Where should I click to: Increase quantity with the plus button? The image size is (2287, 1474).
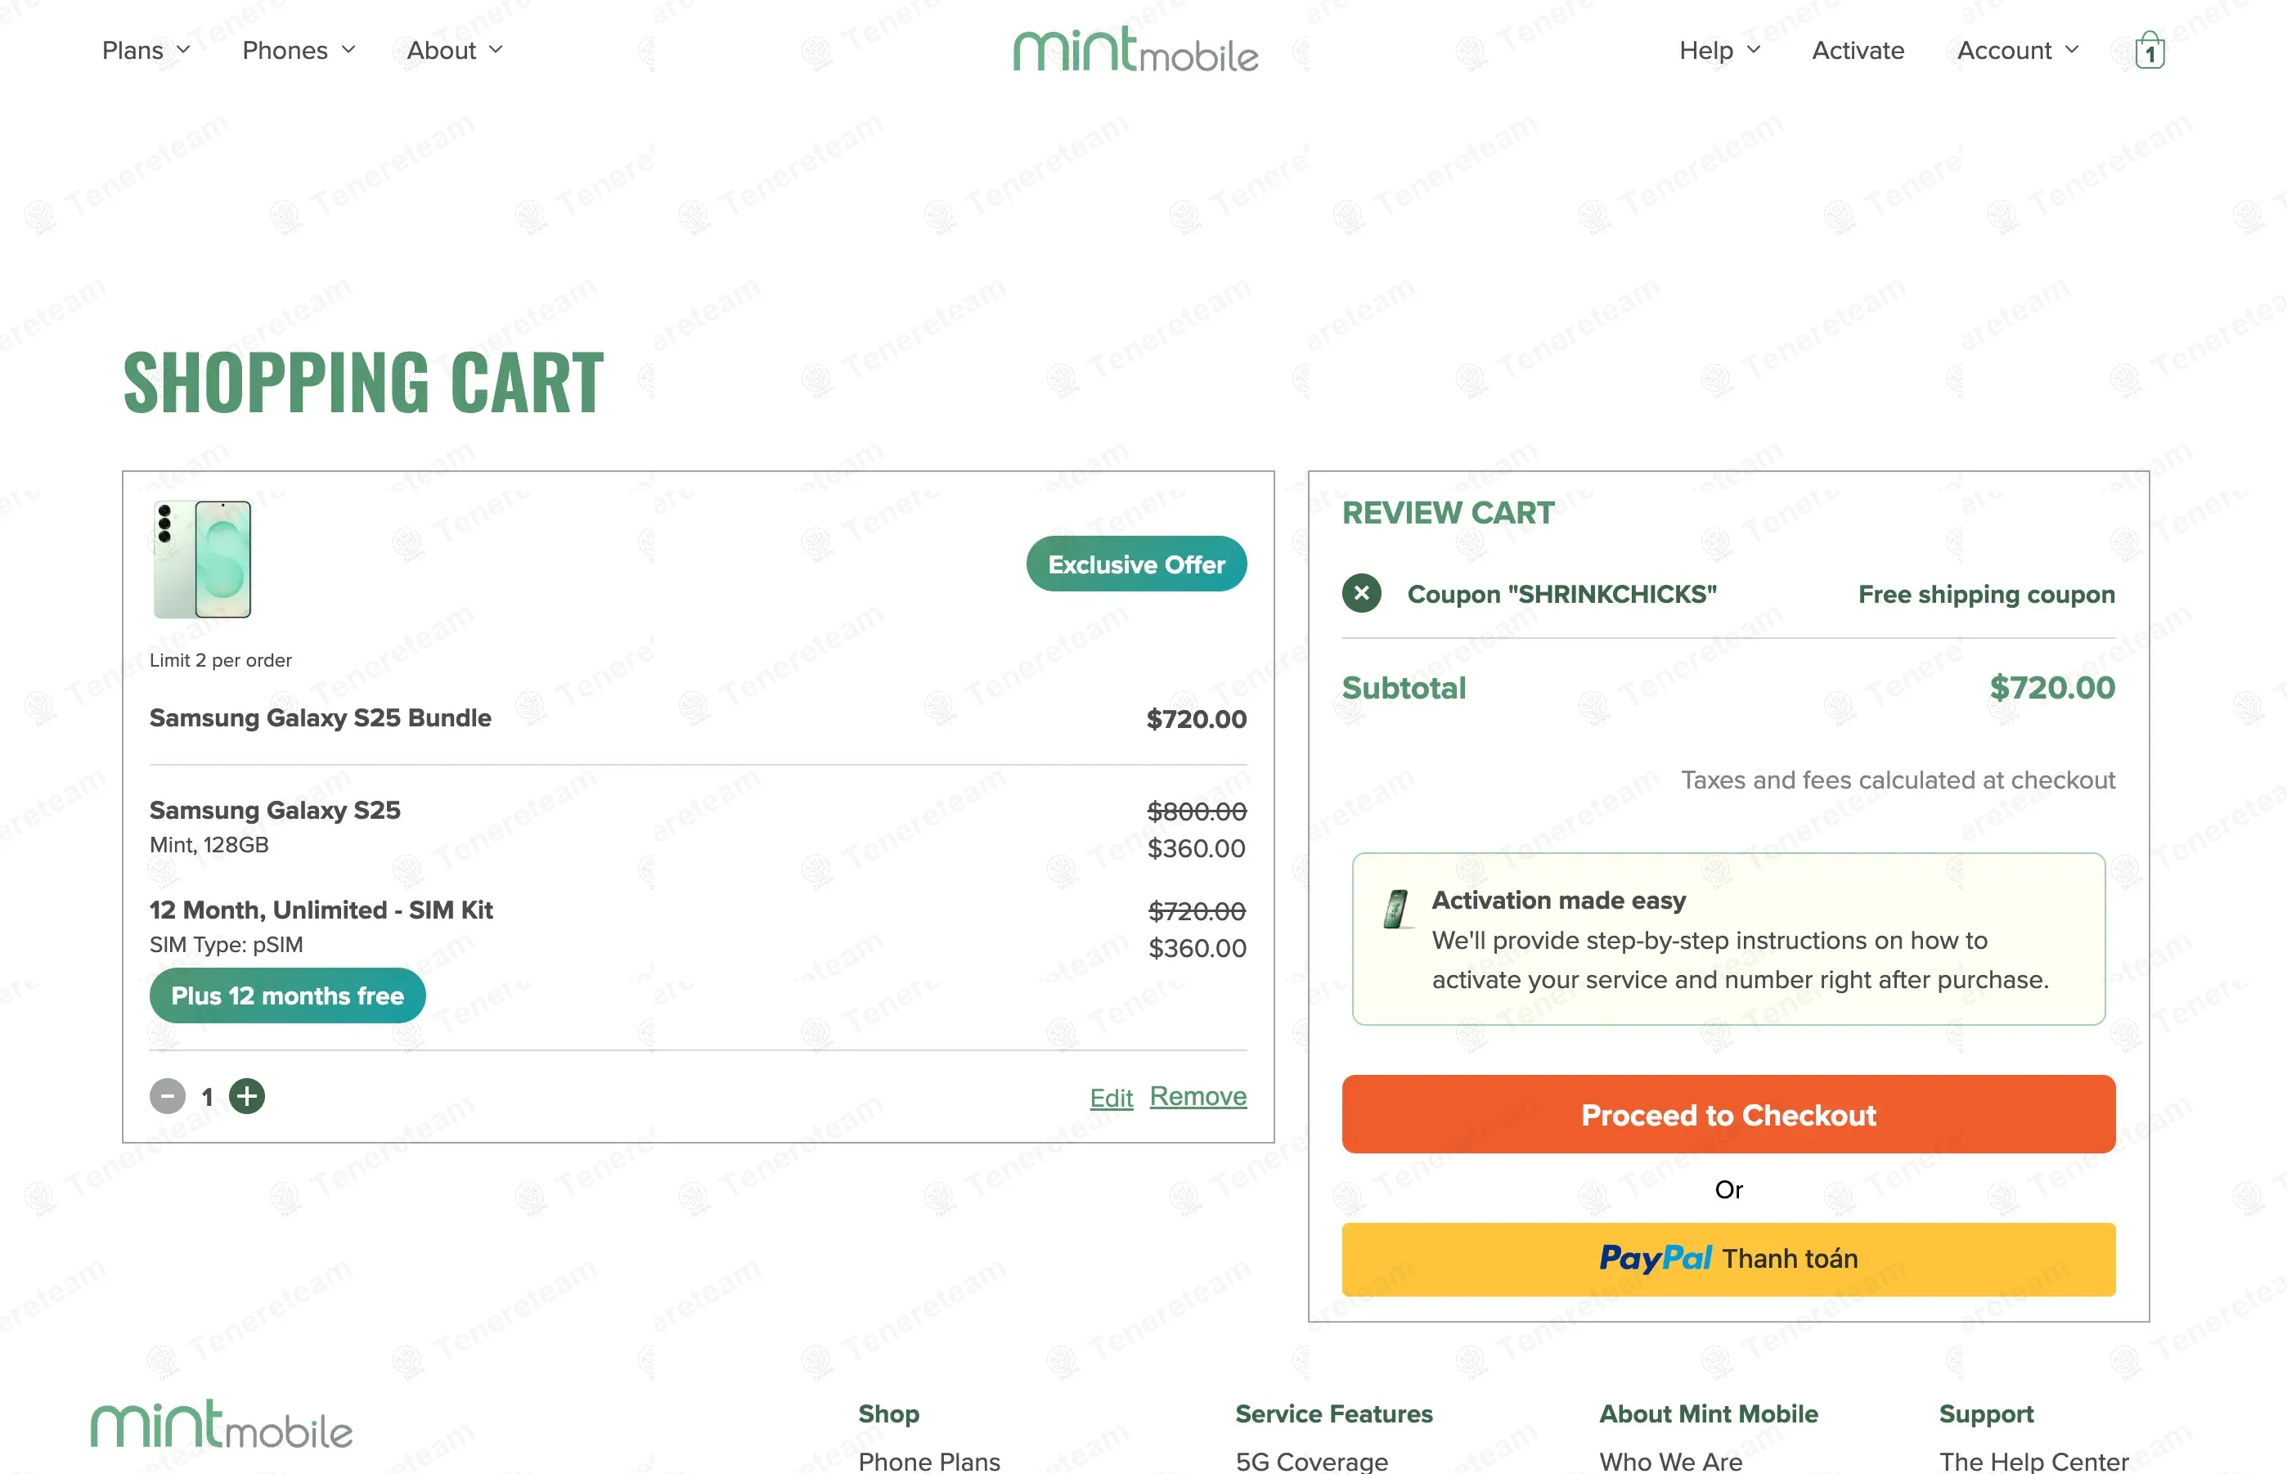pos(247,1096)
